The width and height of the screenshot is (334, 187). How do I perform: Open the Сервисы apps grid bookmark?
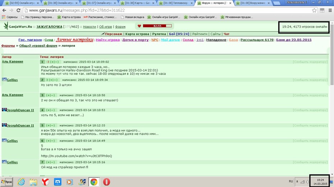click(10, 17)
